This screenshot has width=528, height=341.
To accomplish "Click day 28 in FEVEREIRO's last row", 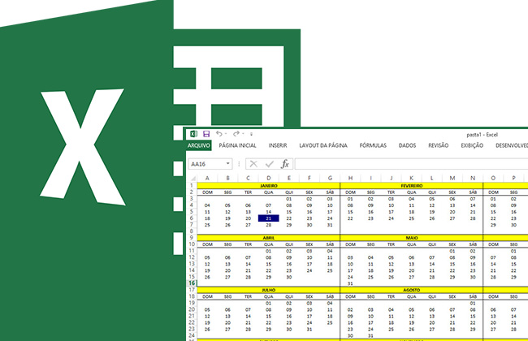I will [473, 218].
